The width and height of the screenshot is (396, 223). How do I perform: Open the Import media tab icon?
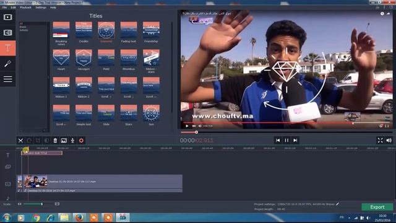(x=8, y=17)
